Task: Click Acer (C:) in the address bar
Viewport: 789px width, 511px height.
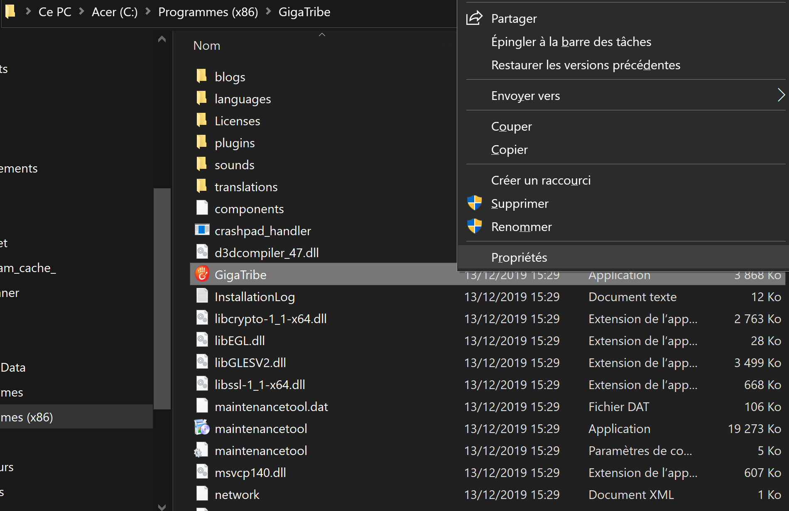Action: click(115, 12)
